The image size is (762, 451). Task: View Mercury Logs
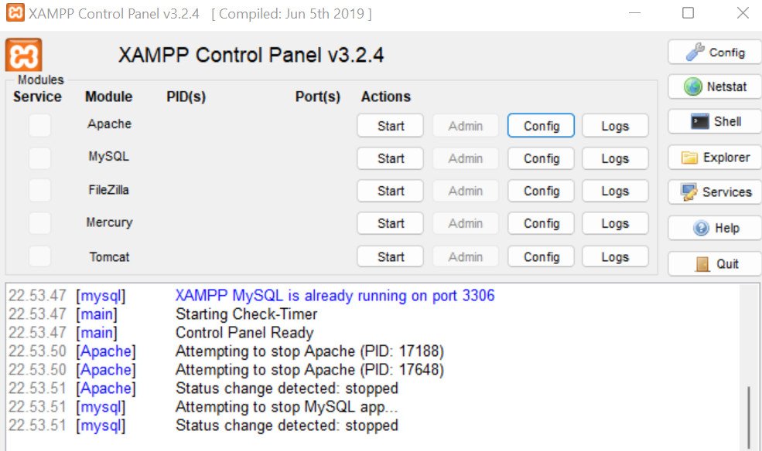click(x=615, y=223)
